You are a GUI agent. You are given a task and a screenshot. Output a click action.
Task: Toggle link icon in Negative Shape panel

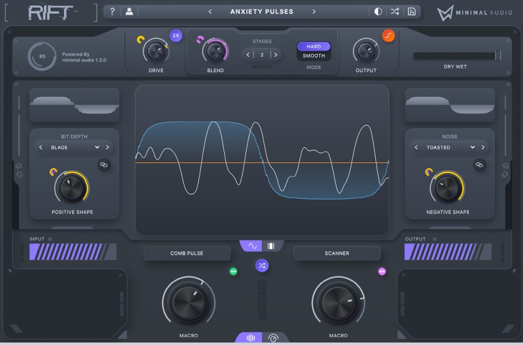[479, 165]
